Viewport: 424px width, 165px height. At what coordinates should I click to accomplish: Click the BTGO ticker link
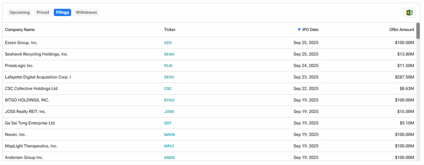click(169, 100)
